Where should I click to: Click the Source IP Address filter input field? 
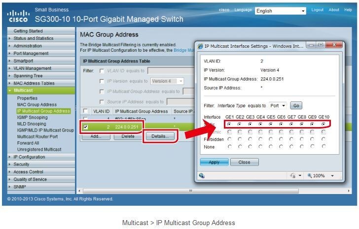coord(180,102)
